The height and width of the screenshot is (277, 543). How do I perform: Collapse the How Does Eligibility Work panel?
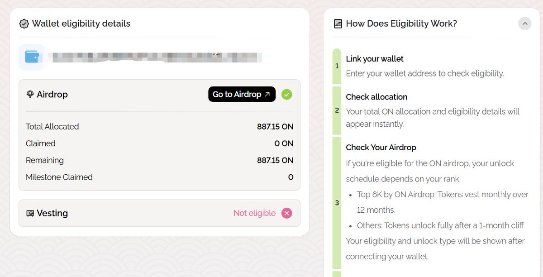(x=524, y=24)
